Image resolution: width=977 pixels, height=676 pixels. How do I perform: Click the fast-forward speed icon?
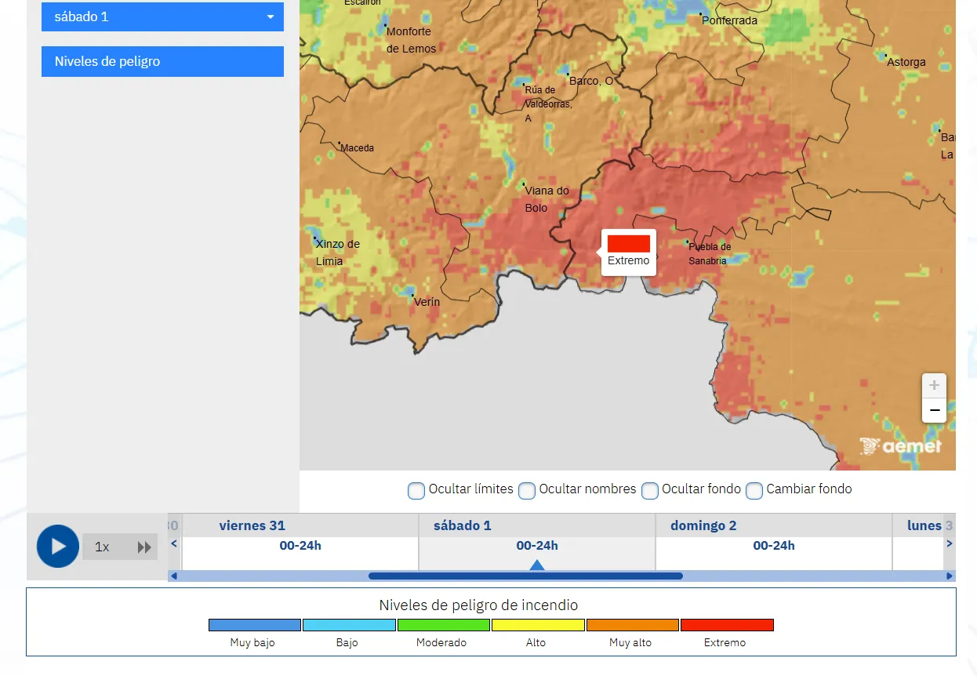[144, 547]
